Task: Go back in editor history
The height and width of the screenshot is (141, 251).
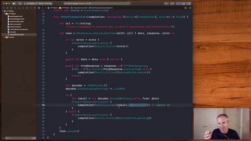Action: click(42, 8)
